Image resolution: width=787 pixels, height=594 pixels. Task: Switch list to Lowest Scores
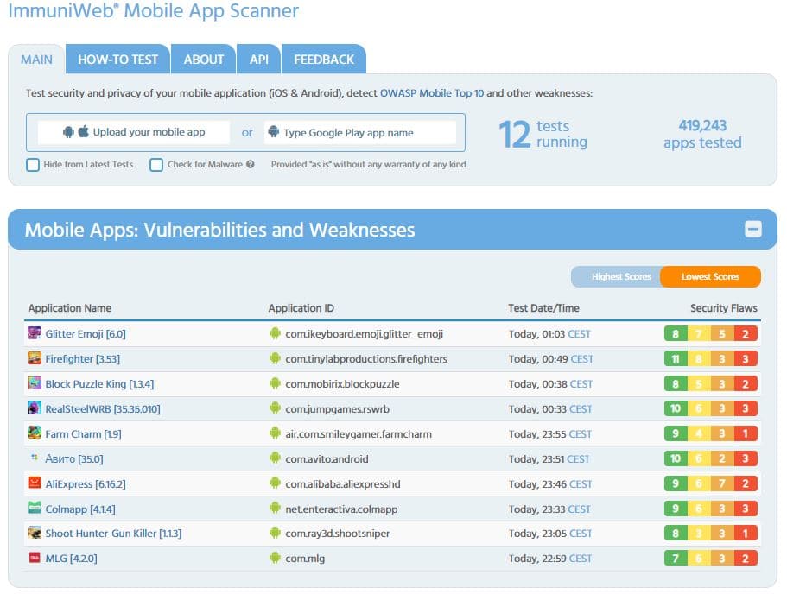pyautogui.click(x=710, y=276)
